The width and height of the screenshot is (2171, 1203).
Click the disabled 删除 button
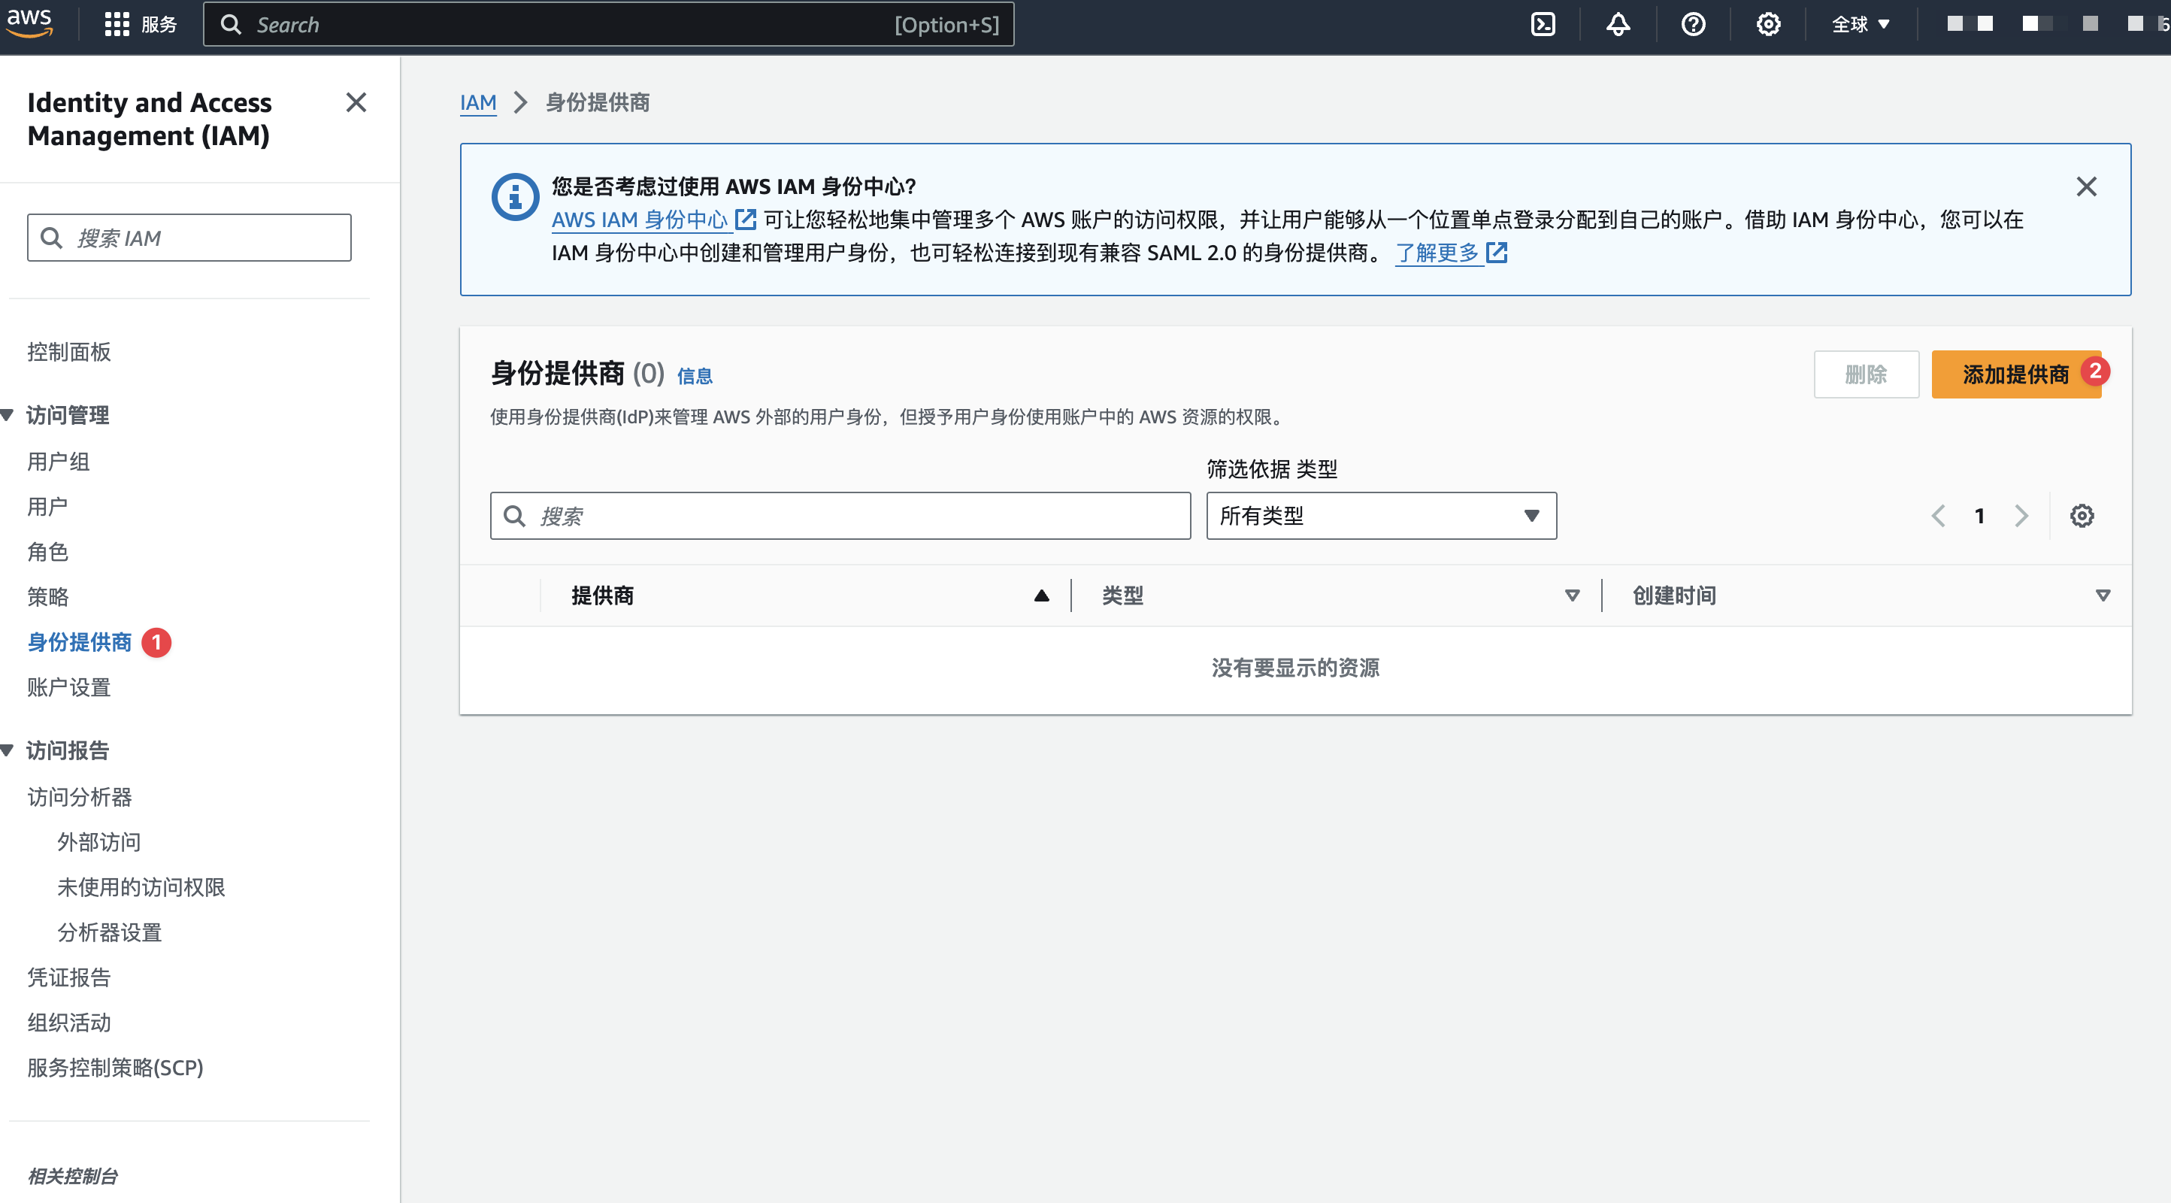click(x=1866, y=374)
